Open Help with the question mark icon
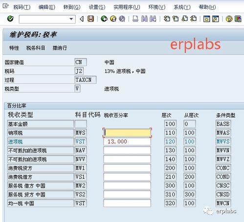 point(229,19)
